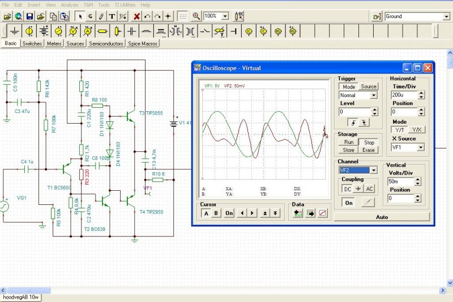This screenshot has width=453, height=302.
Task: Click the Store button
Action: click(x=348, y=150)
